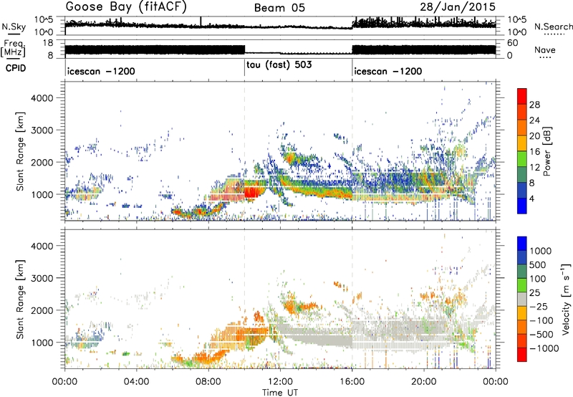
Task: Click the 'Slant Range [km]' label of power panel
Action: tap(20, 152)
